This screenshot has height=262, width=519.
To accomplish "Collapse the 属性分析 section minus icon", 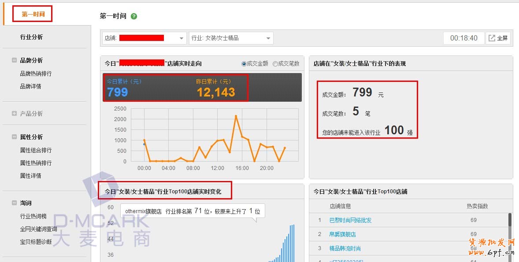I will point(14,137).
